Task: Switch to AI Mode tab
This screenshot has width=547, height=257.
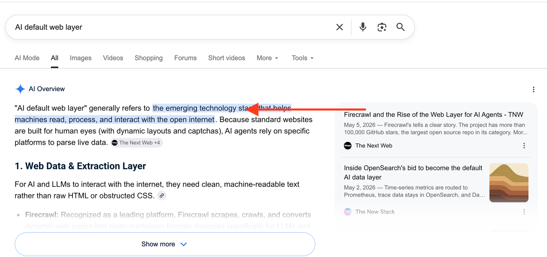Action: click(27, 58)
